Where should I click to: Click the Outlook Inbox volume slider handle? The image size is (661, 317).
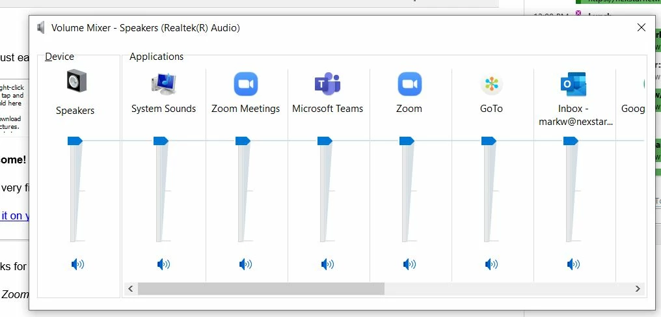571,141
